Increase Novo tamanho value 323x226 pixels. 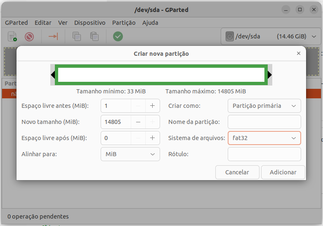(x=153, y=122)
